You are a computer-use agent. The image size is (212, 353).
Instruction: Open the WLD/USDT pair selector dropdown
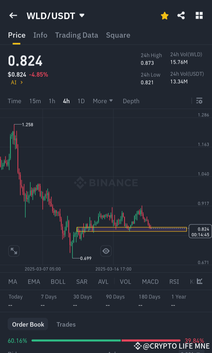(x=56, y=16)
